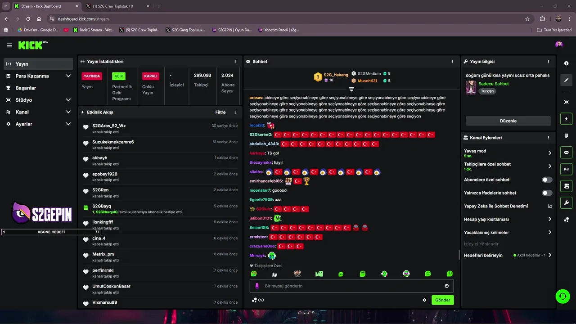Viewport: 576px width, 324px height.
Task: Open BarisG Stream bookmark
Action: 93,30
